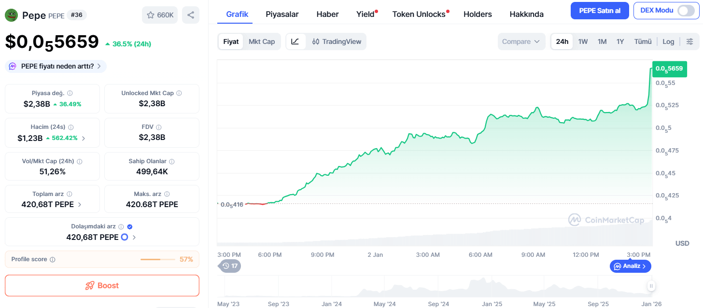Open the Token Unlocks tab

tap(419, 14)
